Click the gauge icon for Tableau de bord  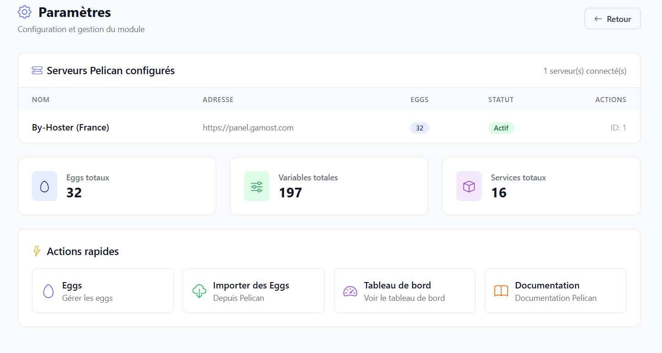[350, 291]
